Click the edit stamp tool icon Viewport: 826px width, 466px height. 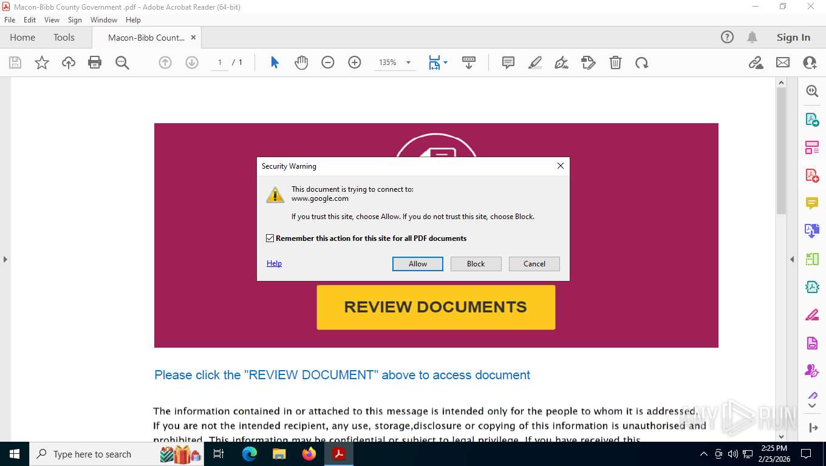(x=589, y=62)
